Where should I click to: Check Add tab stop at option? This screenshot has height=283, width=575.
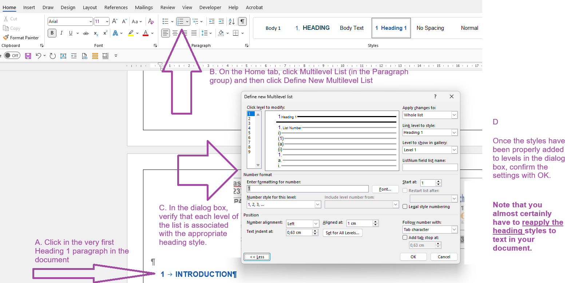tap(405, 238)
